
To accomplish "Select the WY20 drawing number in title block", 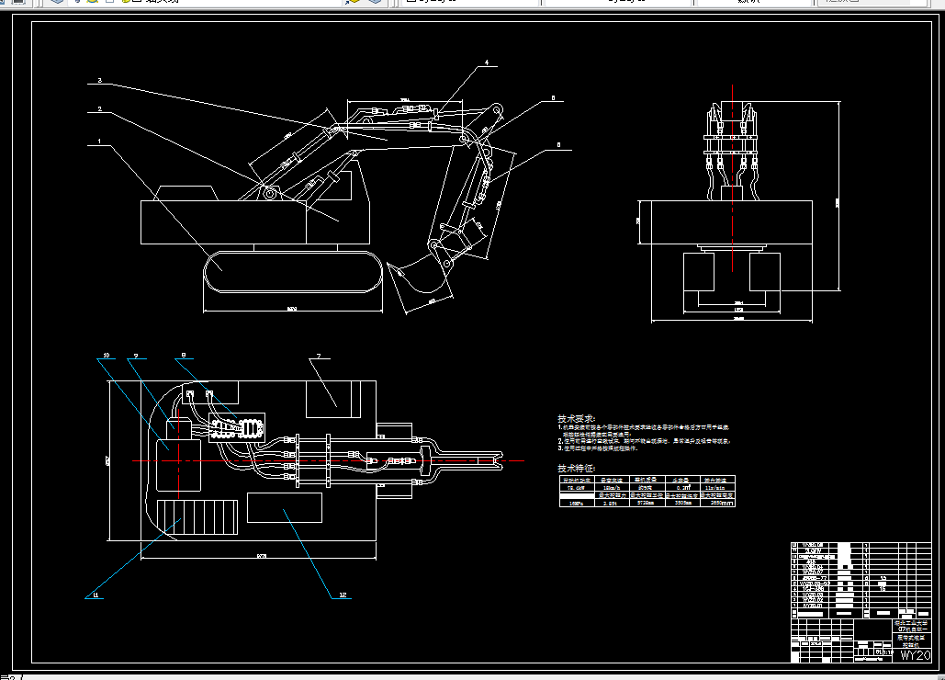I will (x=916, y=655).
